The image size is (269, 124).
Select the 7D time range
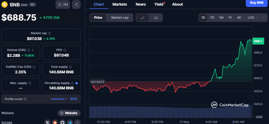point(212,18)
